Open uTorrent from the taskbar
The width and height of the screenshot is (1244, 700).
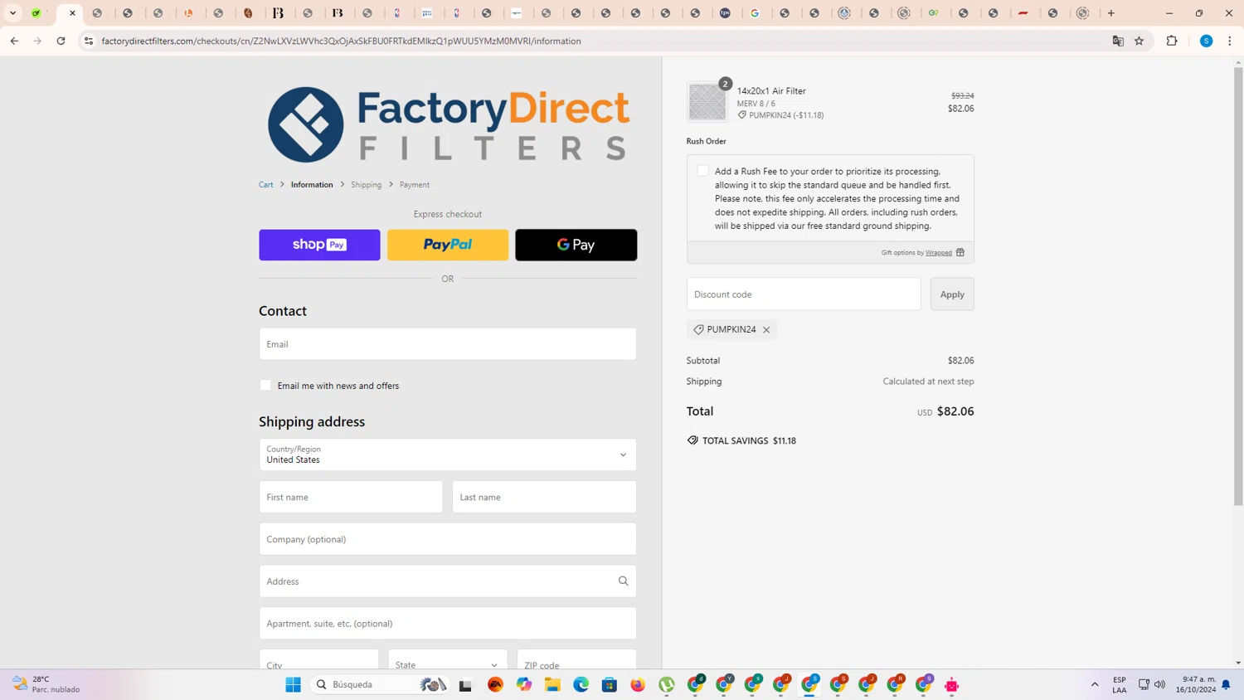click(667, 684)
